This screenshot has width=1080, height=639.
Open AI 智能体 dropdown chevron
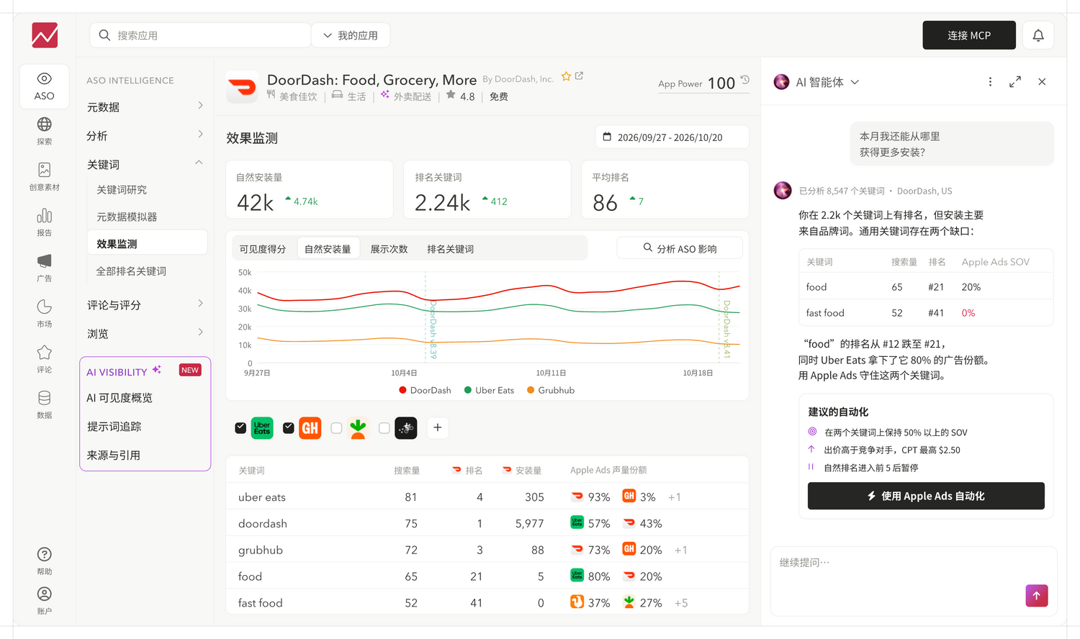click(855, 82)
